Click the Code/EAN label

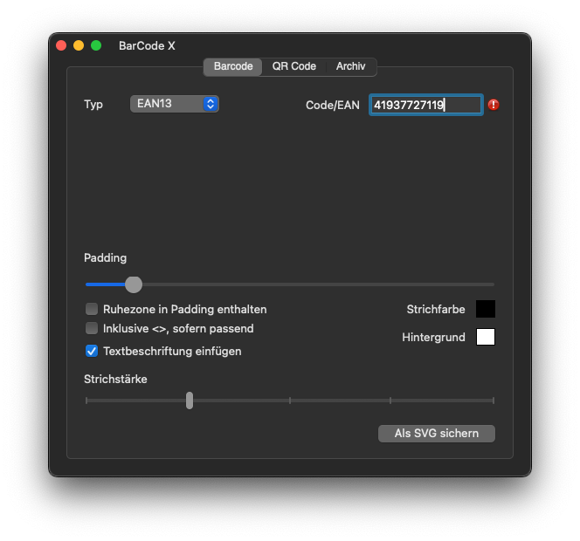click(333, 106)
